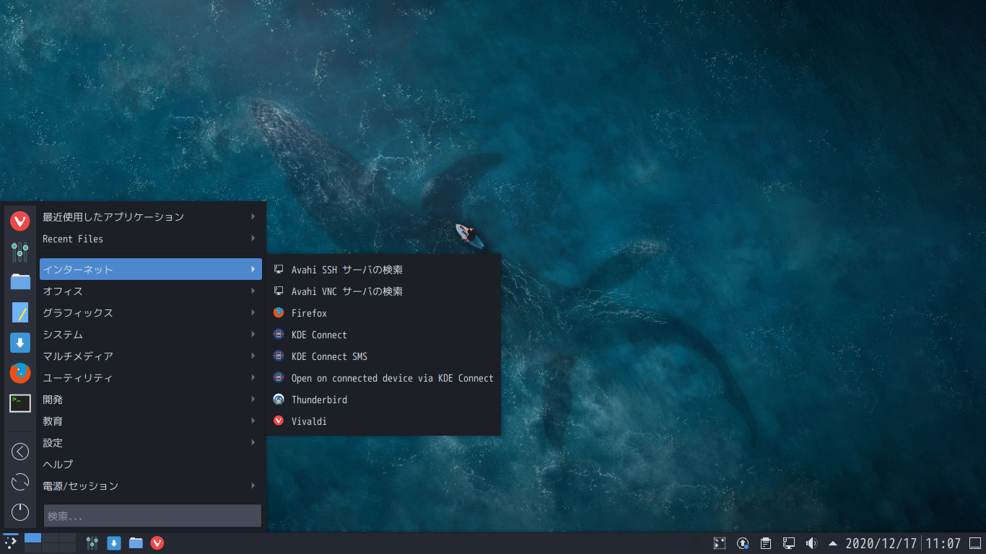
Task: Launch the terminal icon in menu sidebar
Action: 20,403
